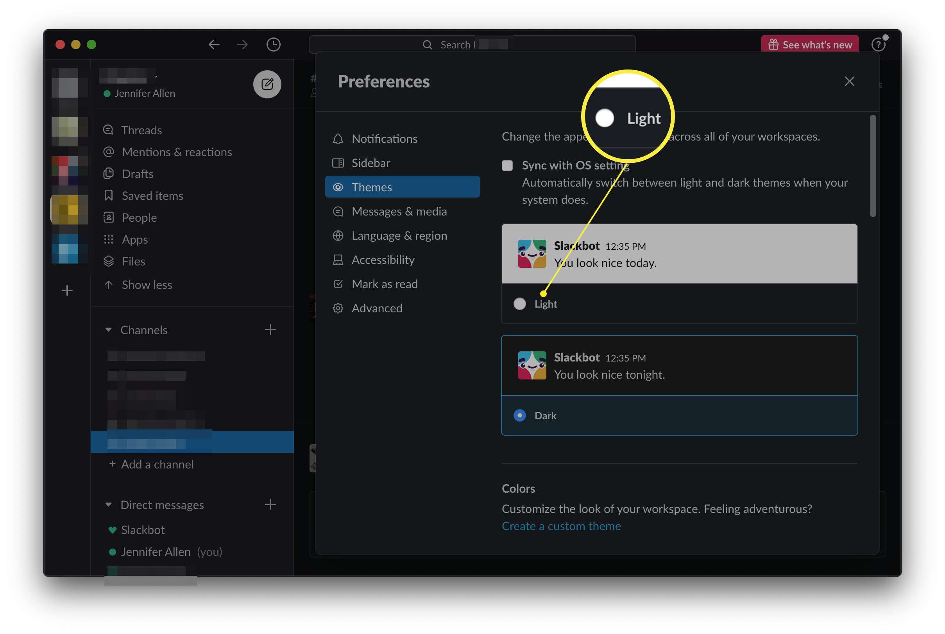Screen dimensions: 945x634
Task: Select the highlighted channel row in sidebar
Action: coord(192,442)
